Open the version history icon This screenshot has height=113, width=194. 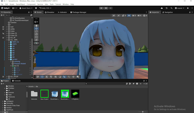point(167,8)
